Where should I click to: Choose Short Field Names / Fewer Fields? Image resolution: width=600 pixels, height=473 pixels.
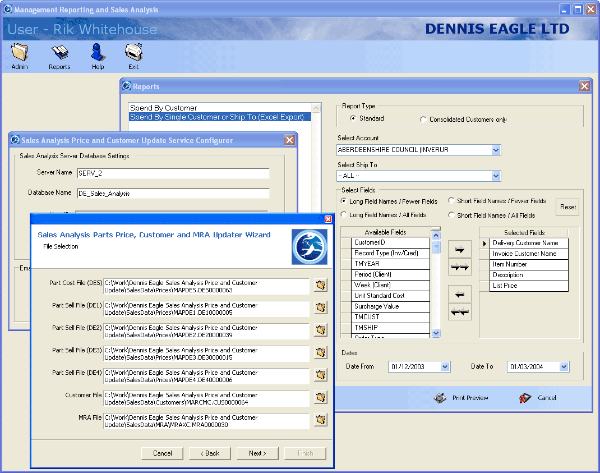coord(451,201)
